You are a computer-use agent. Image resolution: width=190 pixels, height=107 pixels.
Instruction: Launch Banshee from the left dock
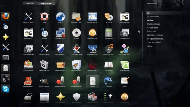click(6, 26)
